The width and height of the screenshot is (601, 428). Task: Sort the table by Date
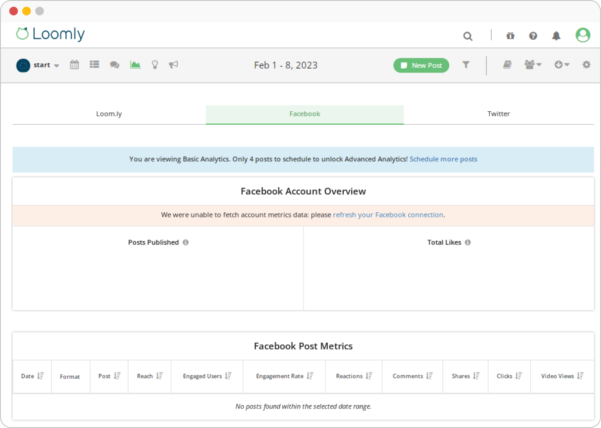coord(40,376)
